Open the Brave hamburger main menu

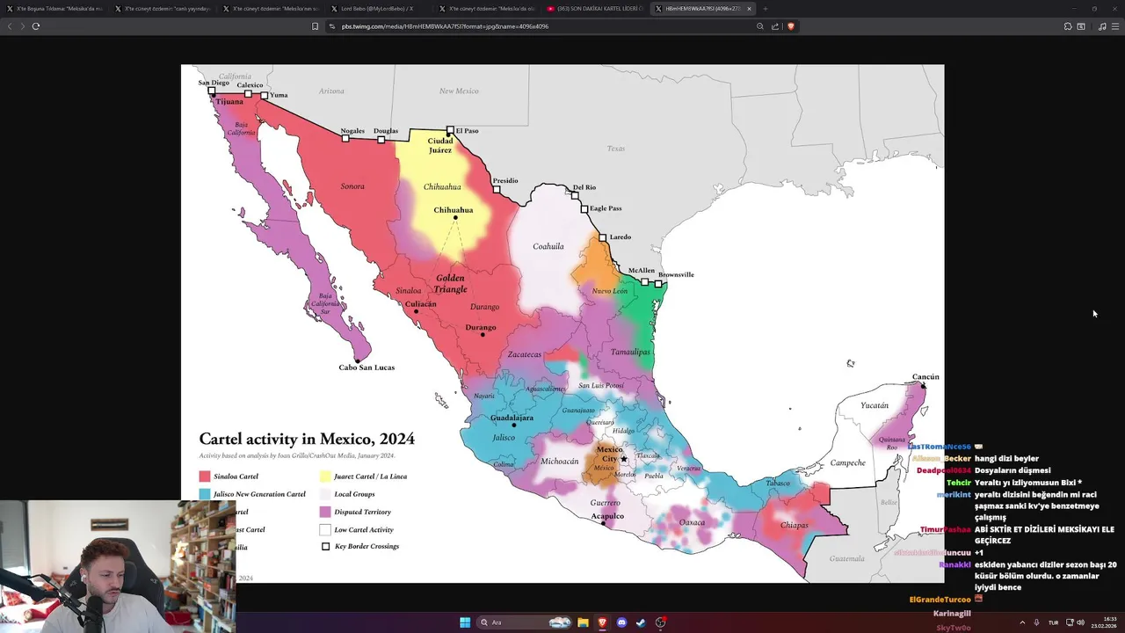pyautogui.click(x=1115, y=26)
